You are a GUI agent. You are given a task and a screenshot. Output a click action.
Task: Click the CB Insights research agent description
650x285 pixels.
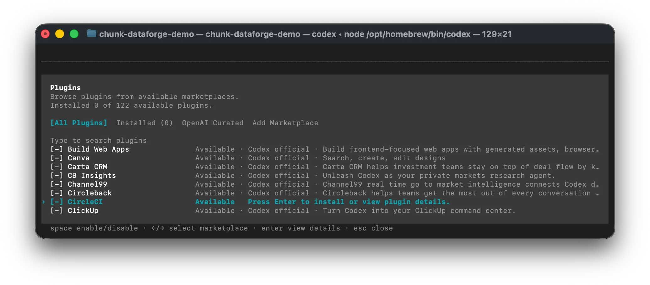click(x=439, y=176)
